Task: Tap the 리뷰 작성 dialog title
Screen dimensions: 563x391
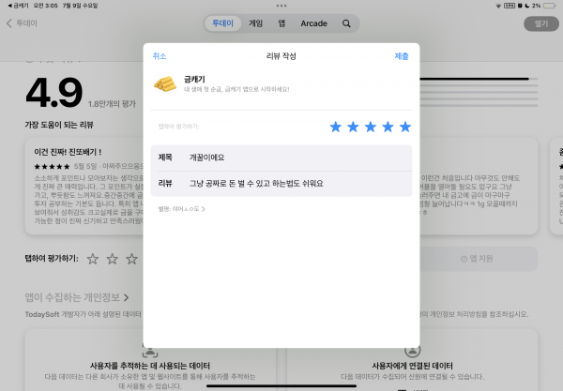Action: pyautogui.click(x=281, y=56)
